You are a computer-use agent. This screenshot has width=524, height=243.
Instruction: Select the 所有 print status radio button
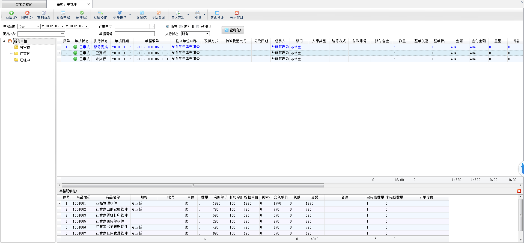tap(167, 26)
